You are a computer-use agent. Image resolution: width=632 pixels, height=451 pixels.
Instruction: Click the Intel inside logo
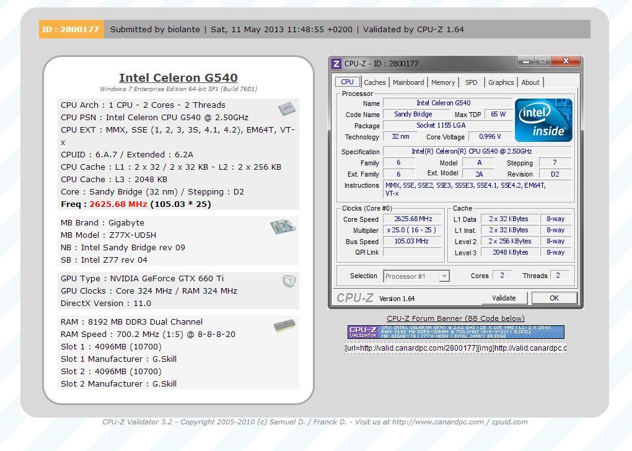click(543, 120)
